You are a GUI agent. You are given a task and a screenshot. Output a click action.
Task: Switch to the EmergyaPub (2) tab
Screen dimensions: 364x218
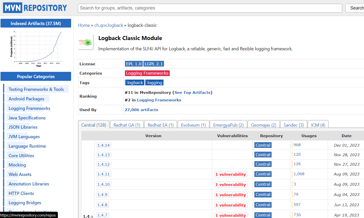point(228,125)
